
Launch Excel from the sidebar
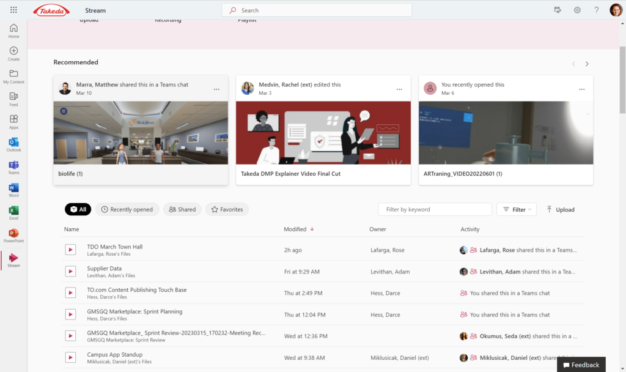click(13, 213)
